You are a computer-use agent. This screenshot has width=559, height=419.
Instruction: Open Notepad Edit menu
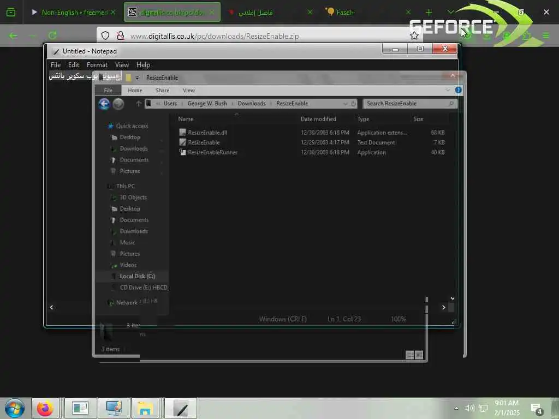[74, 65]
